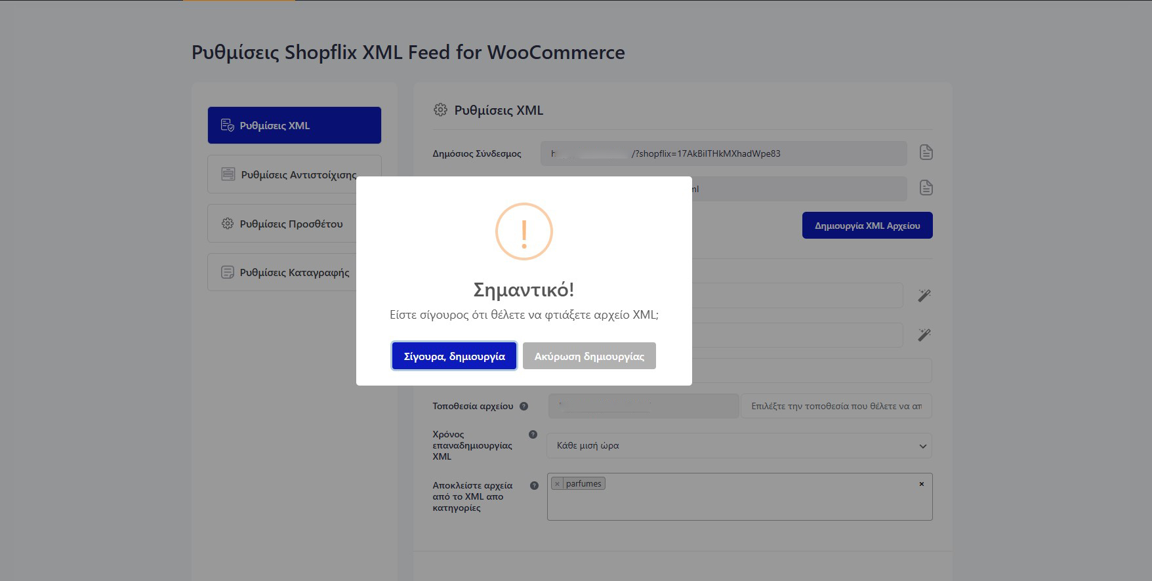Open help tooltip for Τοποθεσία αρχείου
Viewport: 1152px width, 581px height.
coord(524,406)
